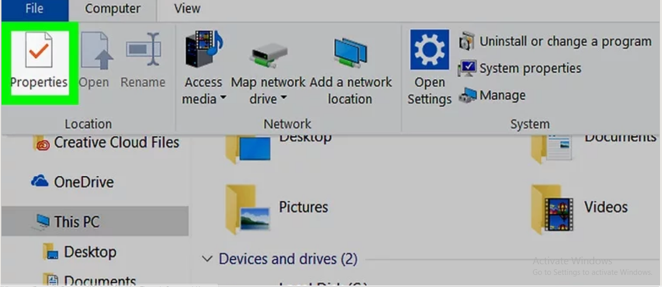The height and width of the screenshot is (287, 662).
Task: Click the Uninstall or change a program label
Action: click(566, 42)
